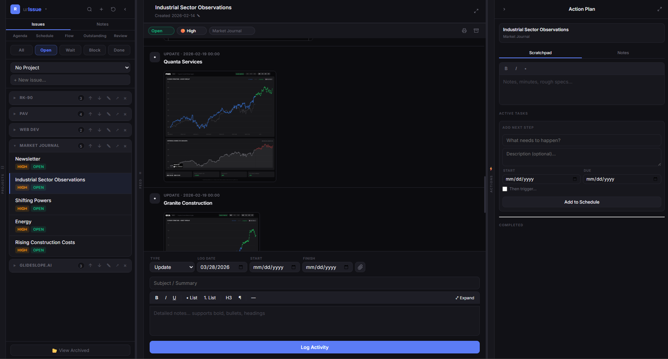Focus the Subject / Summary field
Viewport: 668px width, 359px height.
(x=315, y=283)
